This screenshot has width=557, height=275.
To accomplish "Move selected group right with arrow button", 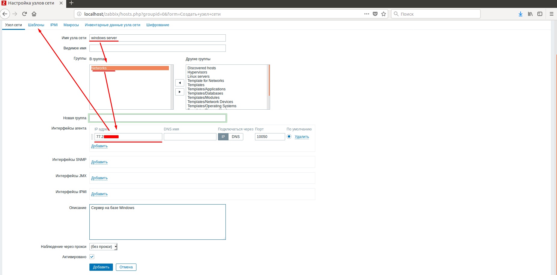I will click(180, 92).
